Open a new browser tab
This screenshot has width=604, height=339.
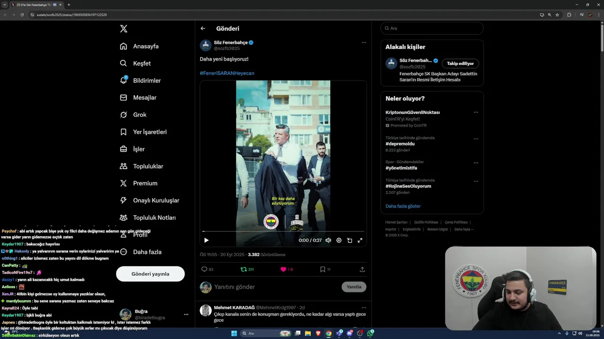click(69, 5)
